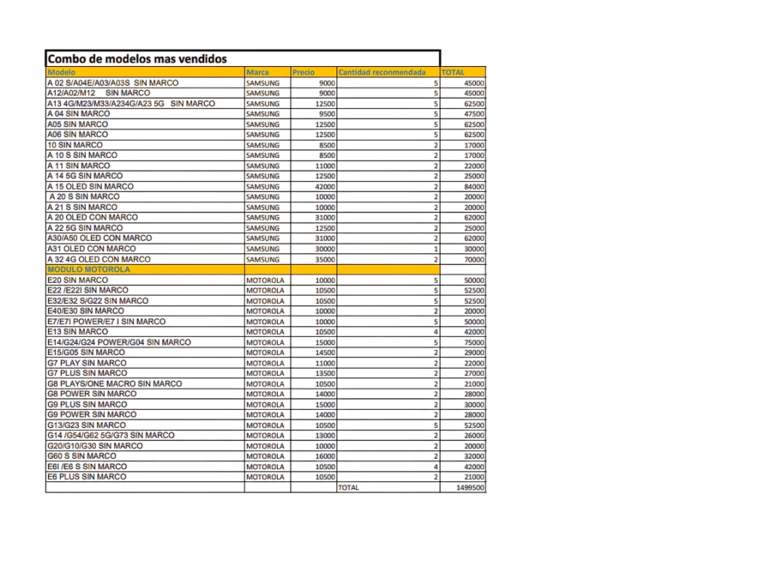Select the 'A15 OLED SIN MARCO' cell
This screenshot has height=579, width=771.
tap(90, 186)
